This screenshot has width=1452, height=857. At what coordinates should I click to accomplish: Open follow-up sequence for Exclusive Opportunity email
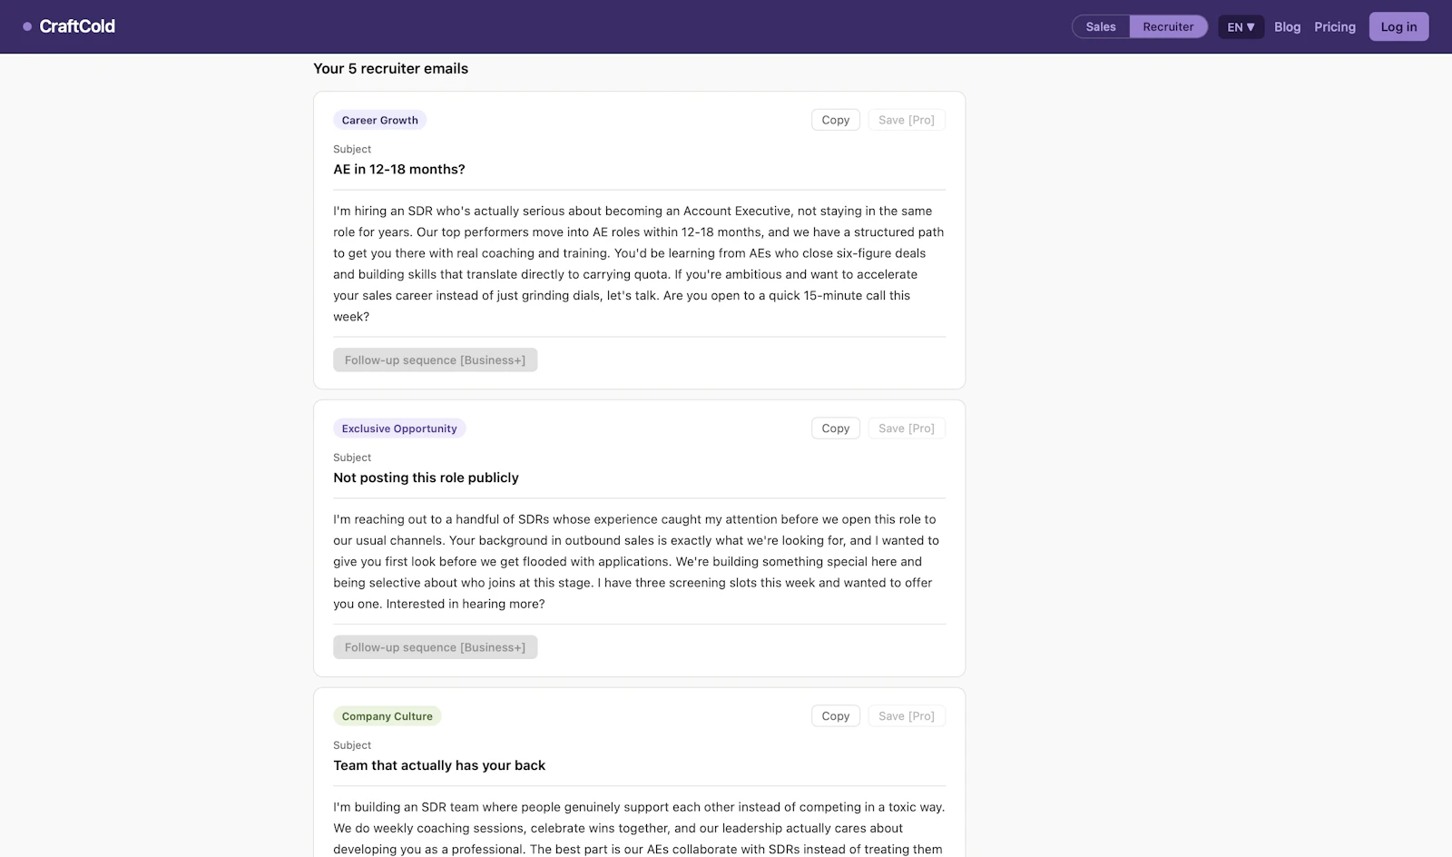coord(435,647)
